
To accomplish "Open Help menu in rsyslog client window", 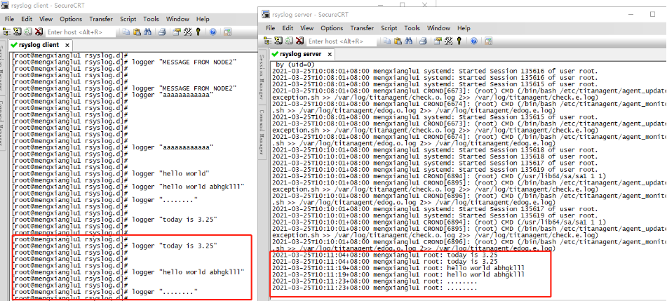I will (203, 19).
